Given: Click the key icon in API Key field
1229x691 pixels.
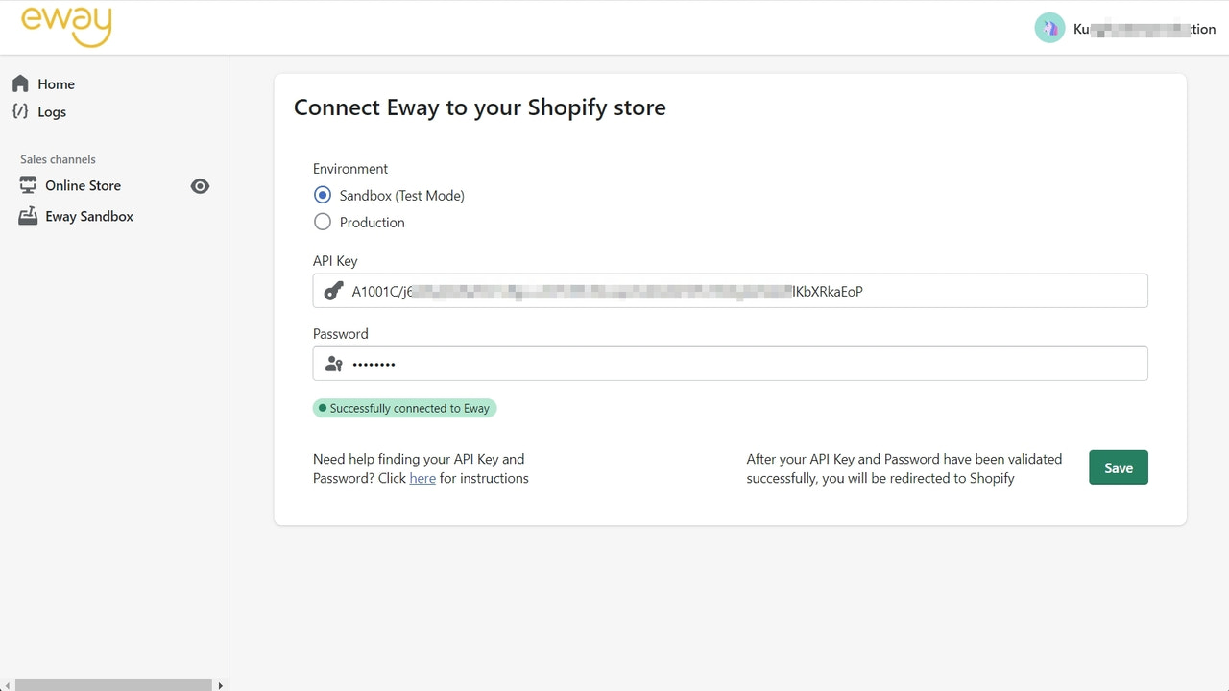Looking at the screenshot, I should (333, 291).
